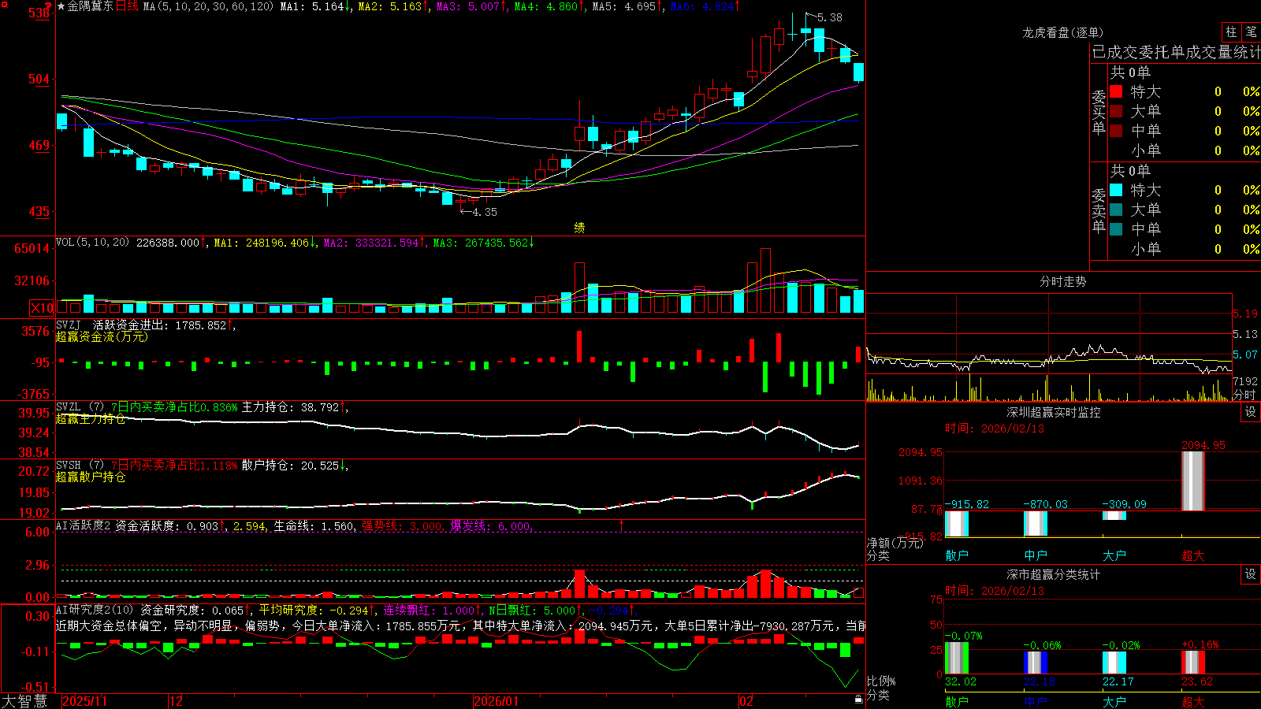Click the blue 中户 bar labeled -0.06%
Image resolution: width=1261 pixels, height=709 pixels.
1036,663
